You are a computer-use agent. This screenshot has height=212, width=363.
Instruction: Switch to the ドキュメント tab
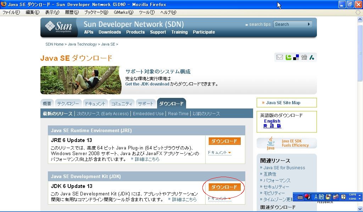[95, 104]
